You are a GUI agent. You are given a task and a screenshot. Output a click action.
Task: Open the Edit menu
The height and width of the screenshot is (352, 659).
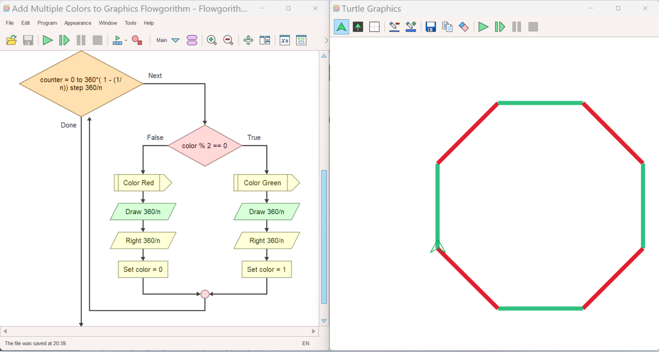pos(26,23)
